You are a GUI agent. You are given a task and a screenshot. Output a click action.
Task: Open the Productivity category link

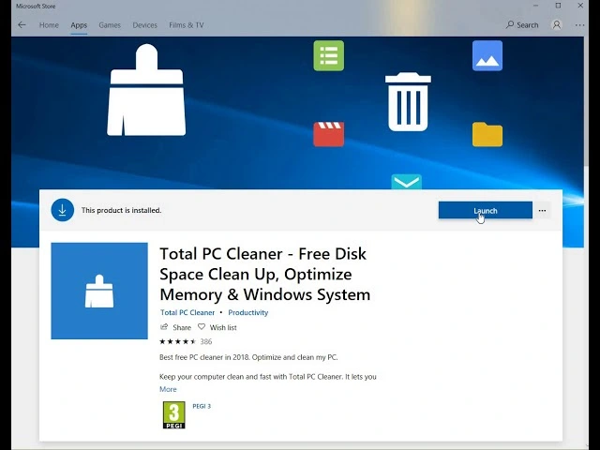click(x=247, y=312)
